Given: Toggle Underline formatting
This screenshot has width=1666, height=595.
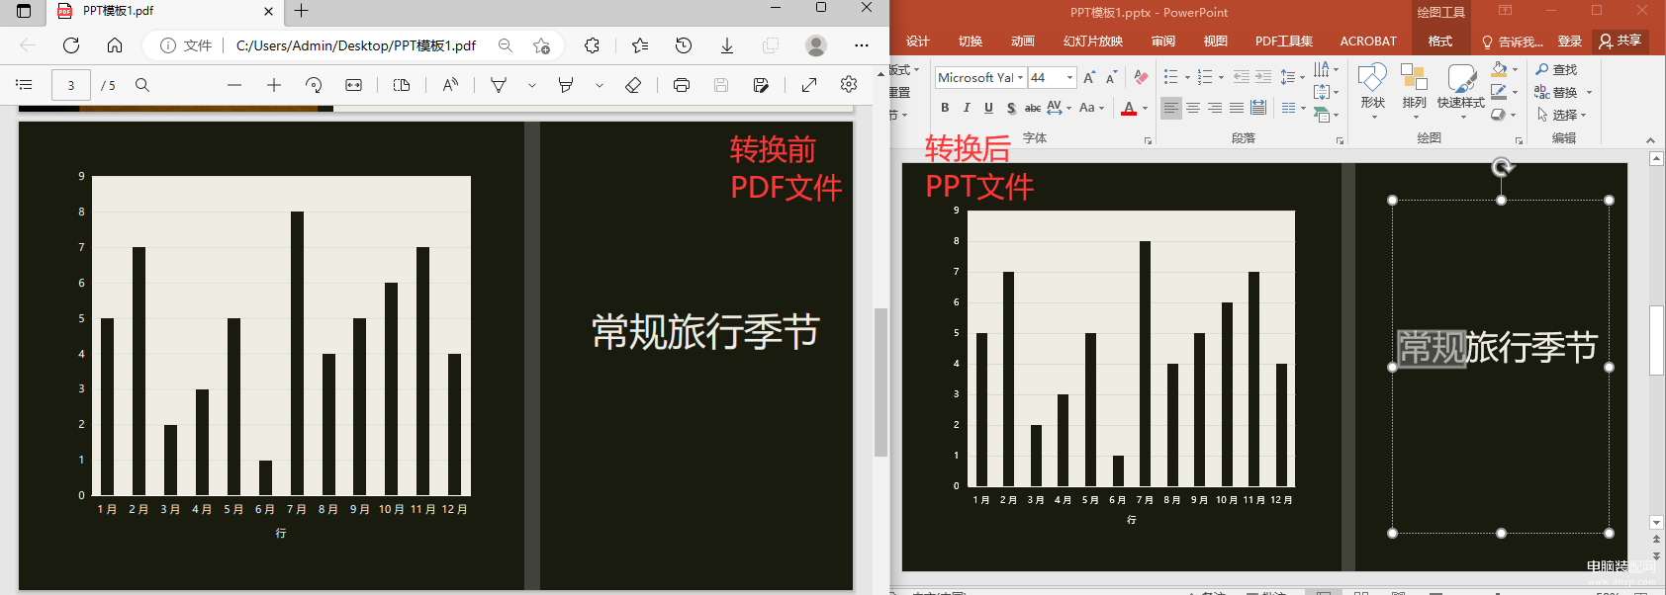Looking at the screenshot, I should pyautogui.click(x=988, y=108).
